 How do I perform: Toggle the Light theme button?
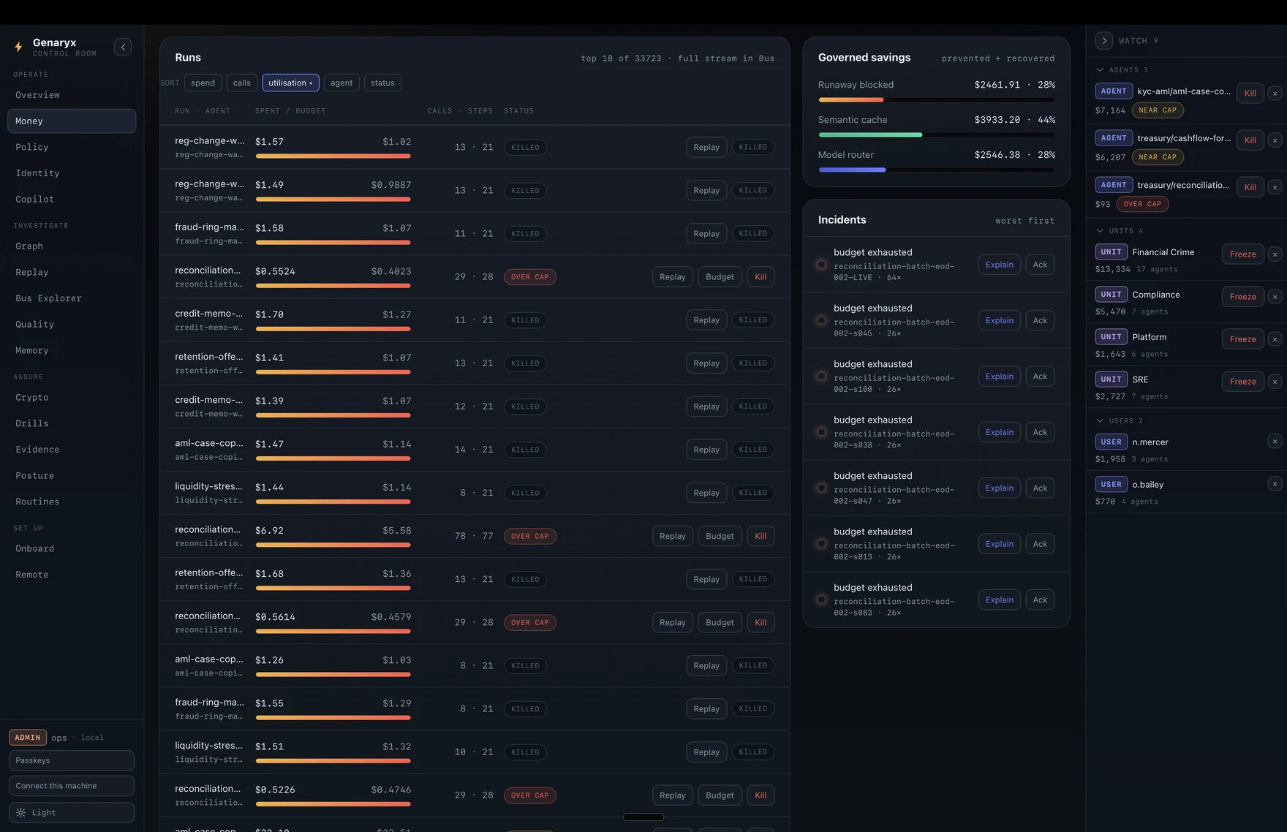point(72,813)
